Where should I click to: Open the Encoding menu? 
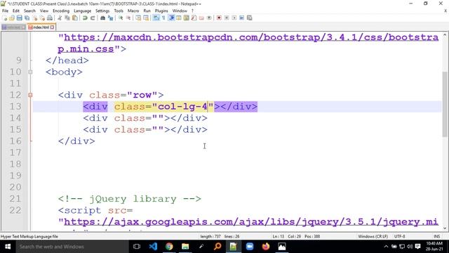click(61, 11)
